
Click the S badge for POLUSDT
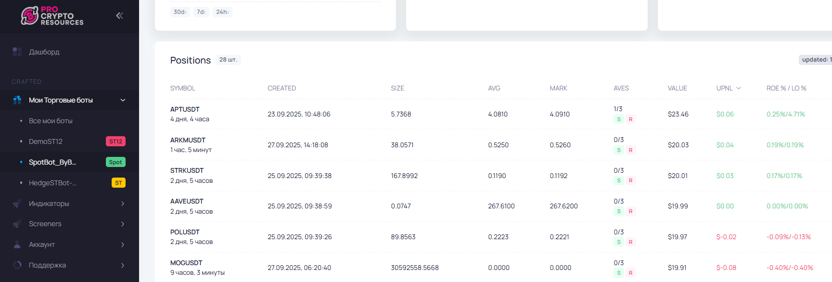point(619,242)
